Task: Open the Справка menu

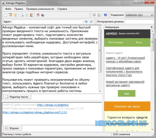Action: [x=62, y=9]
